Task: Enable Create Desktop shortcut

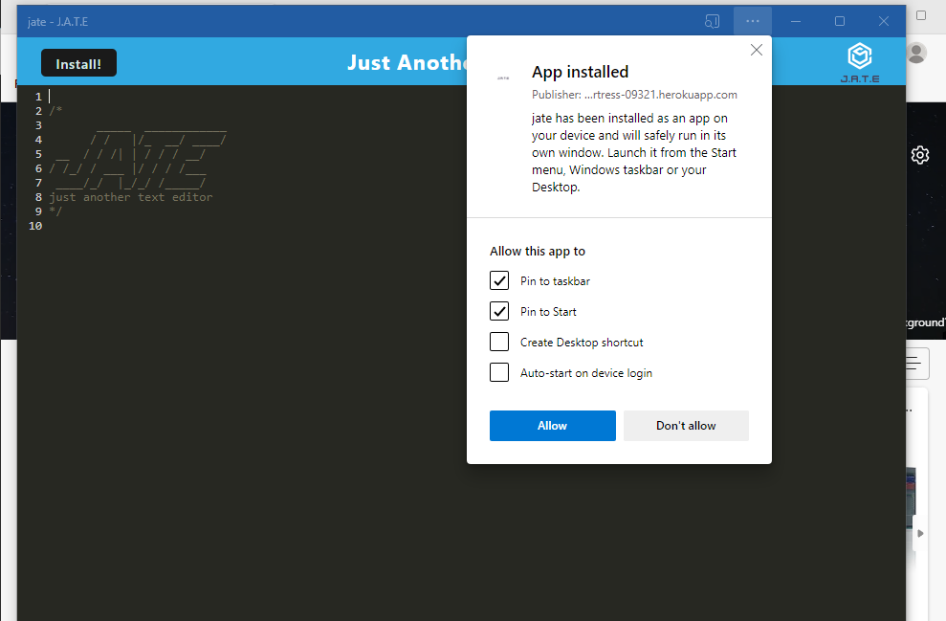Action: tap(498, 342)
